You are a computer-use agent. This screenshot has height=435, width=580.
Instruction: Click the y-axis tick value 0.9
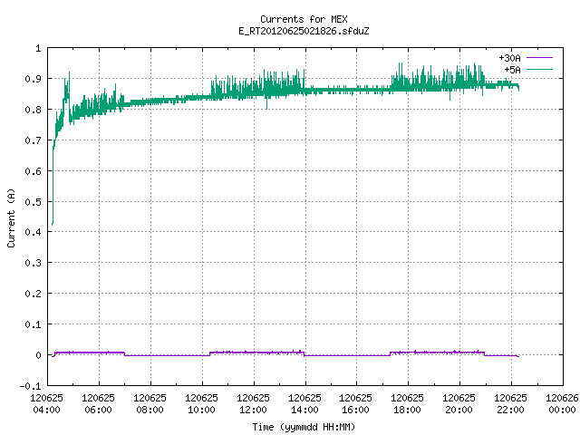point(33,79)
